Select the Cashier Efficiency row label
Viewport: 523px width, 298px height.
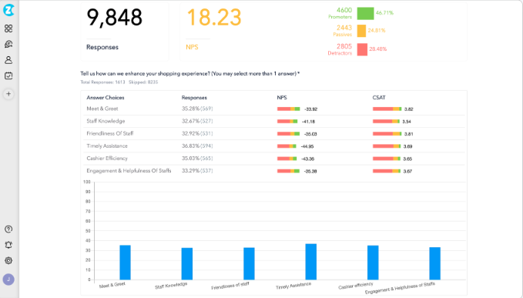tap(107, 159)
